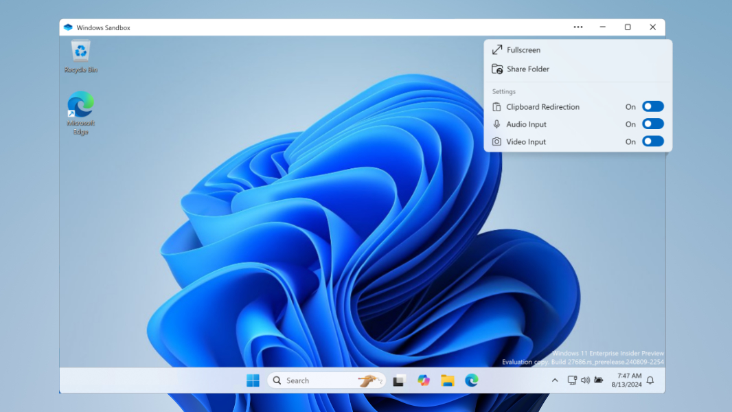Disable the Audio Input toggle

pos(652,124)
